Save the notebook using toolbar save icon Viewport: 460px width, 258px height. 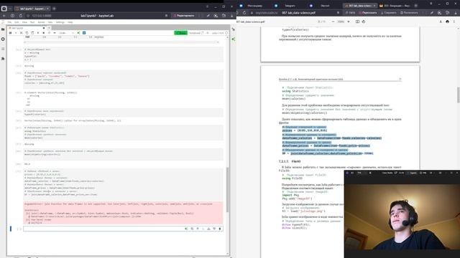(10, 33)
